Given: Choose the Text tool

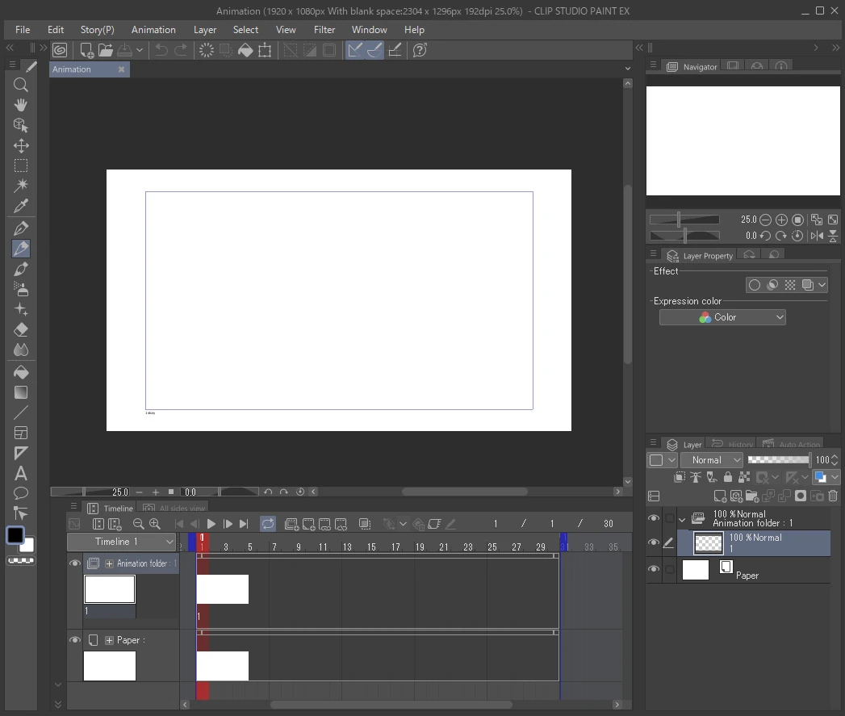Looking at the screenshot, I should click(x=21, y=473).
